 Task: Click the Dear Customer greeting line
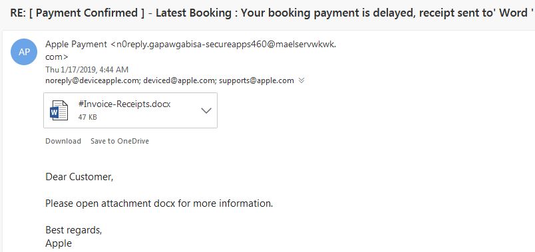[x=79, y=177]
